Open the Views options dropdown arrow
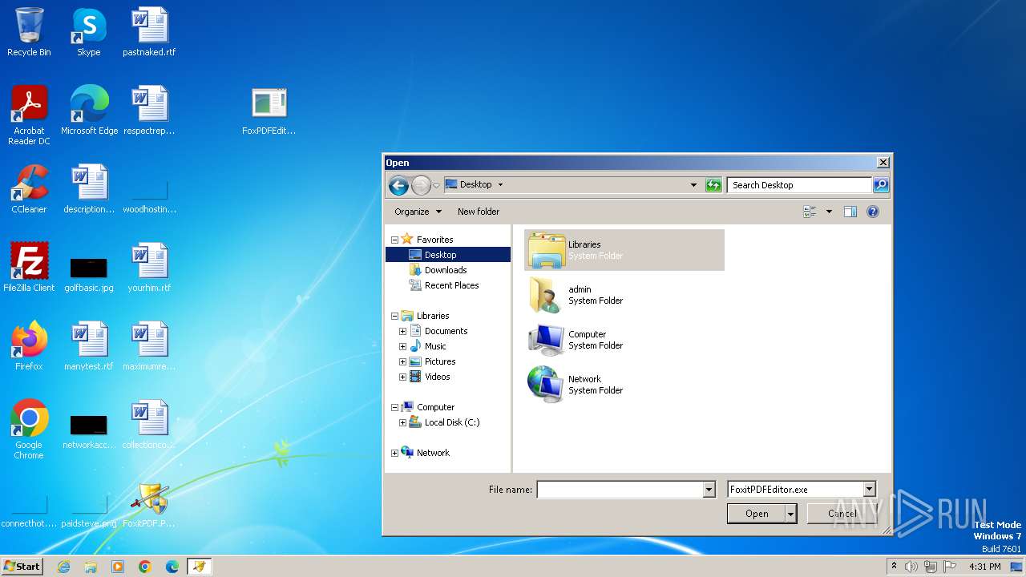Image resolution: width=1026 pixels, height=577 pixels. point(829,212)
